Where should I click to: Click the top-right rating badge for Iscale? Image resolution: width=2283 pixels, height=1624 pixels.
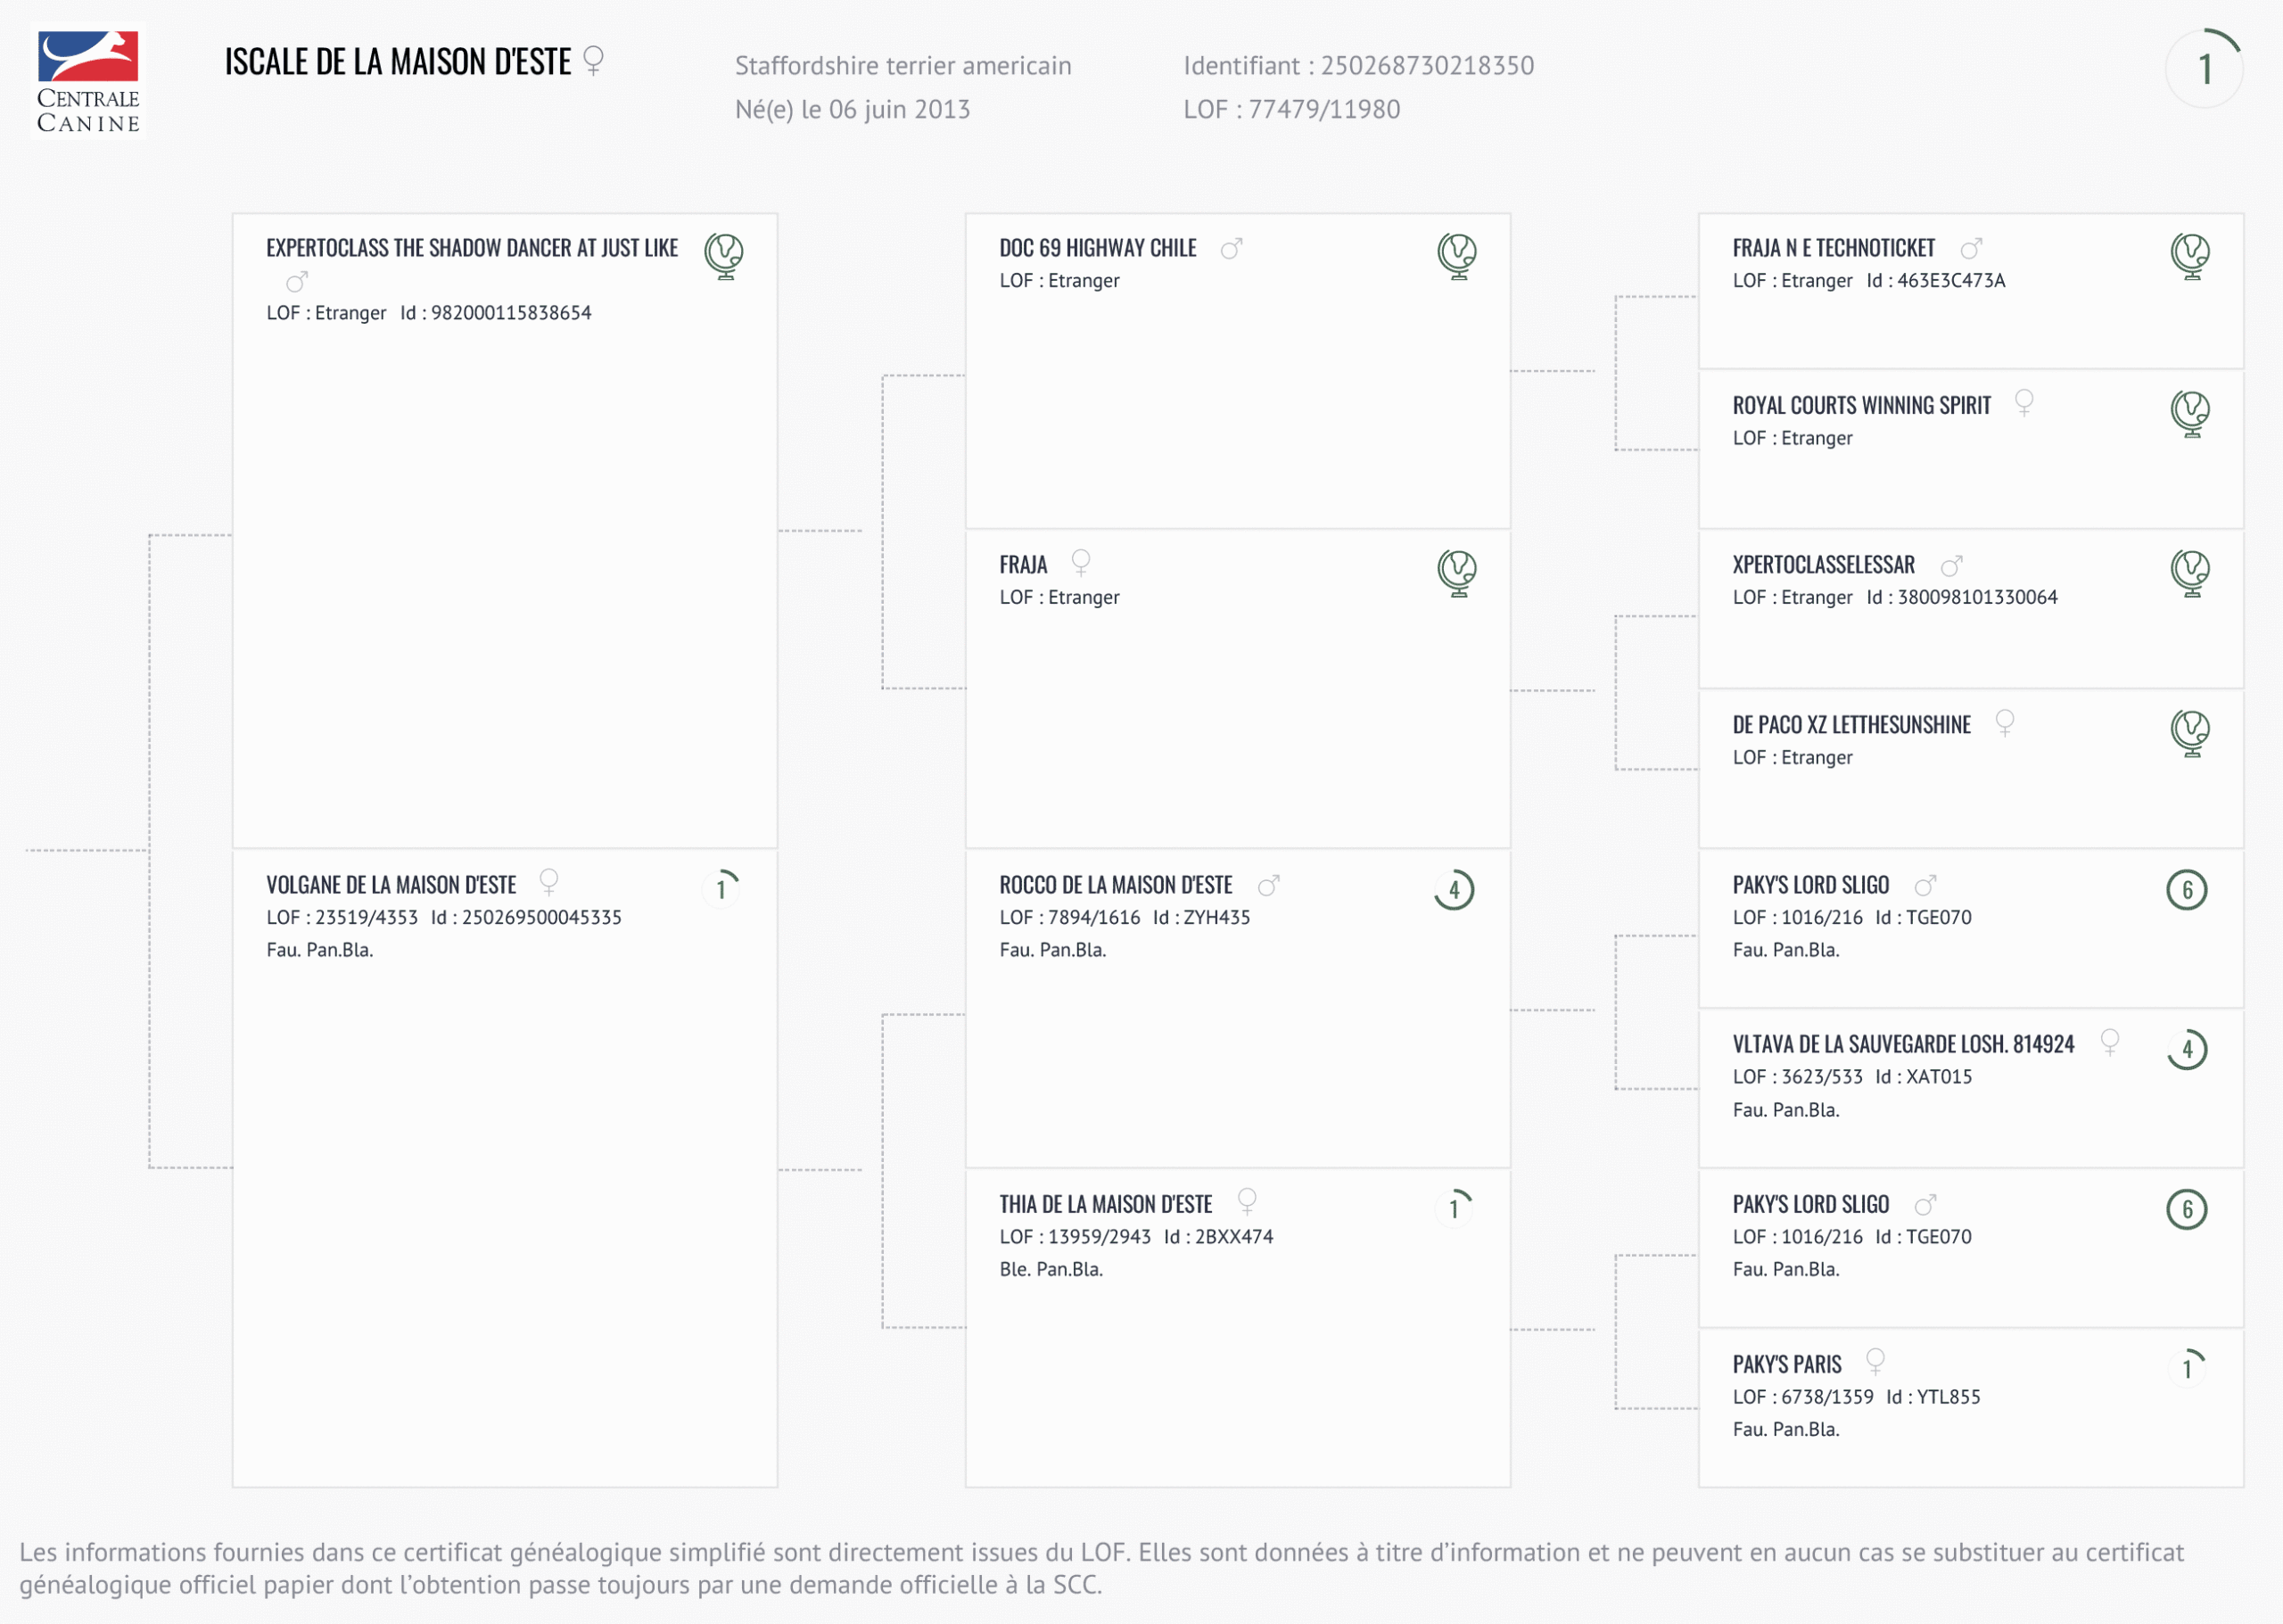pyautogui.click(x=2204, y=69)
